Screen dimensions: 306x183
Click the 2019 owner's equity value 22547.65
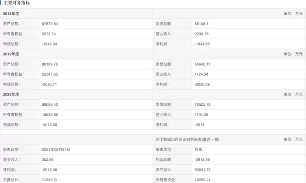tap(50, 74)
